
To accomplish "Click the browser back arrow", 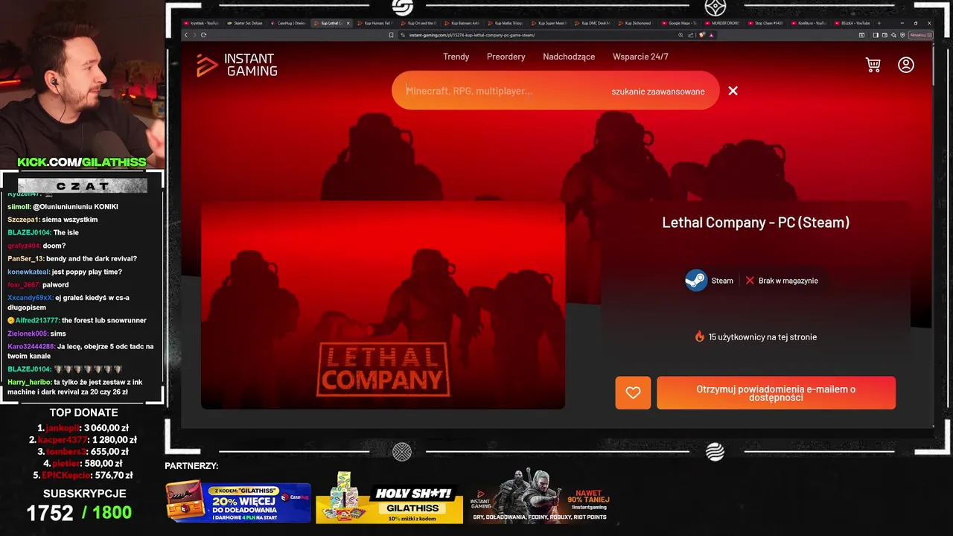I will coord(186,35).
